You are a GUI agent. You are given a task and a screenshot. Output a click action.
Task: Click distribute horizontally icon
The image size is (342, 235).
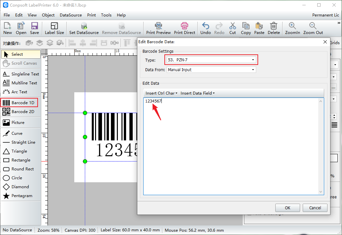[115, 43]
